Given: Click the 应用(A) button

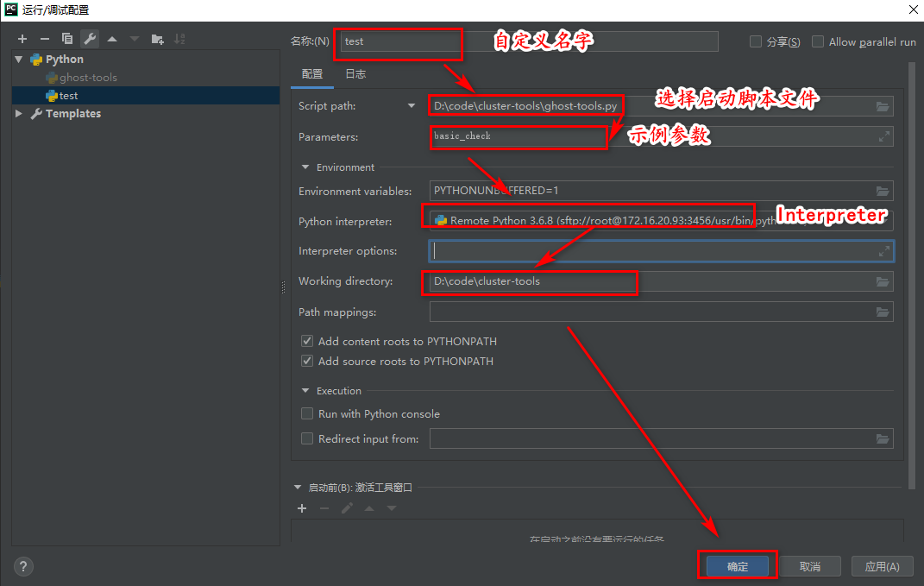Looking at the screenshot, I should coord(883,566).
